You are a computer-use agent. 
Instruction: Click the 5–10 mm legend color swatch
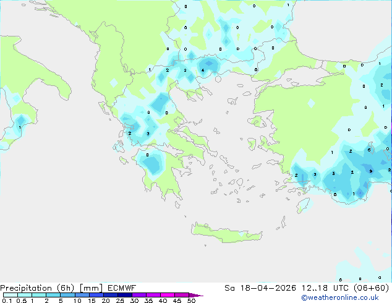[x=67, y=295]
